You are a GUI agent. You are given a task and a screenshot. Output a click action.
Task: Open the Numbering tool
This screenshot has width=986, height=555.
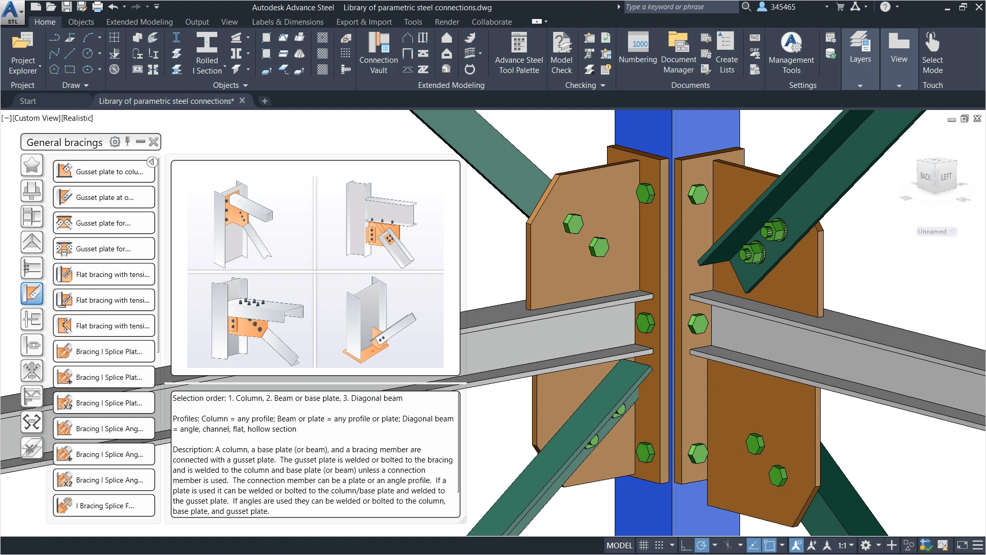(637, 51)
